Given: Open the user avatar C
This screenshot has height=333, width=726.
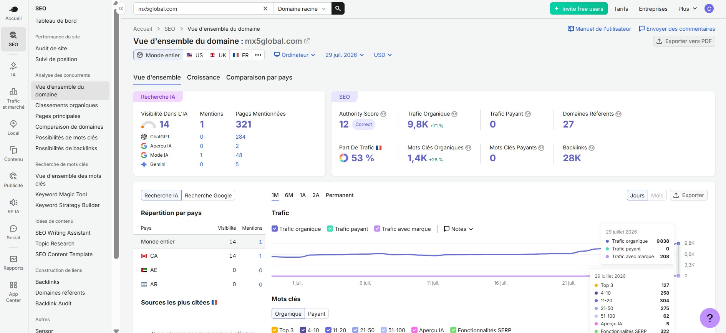Looking at the screenshot, I should pyautogui.click(x=709, y=8).
